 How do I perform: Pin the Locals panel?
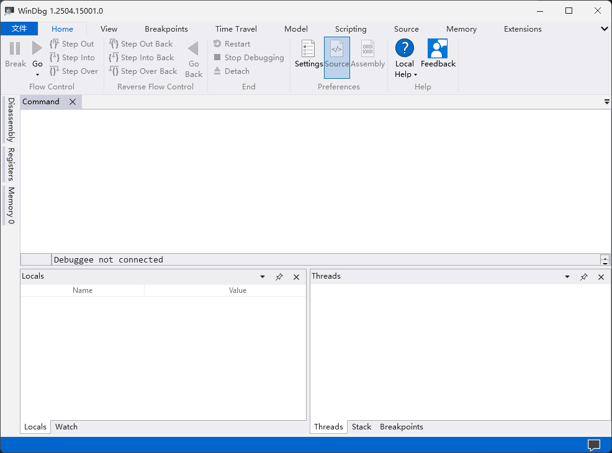pyautogui.click(x=279, y=277)
